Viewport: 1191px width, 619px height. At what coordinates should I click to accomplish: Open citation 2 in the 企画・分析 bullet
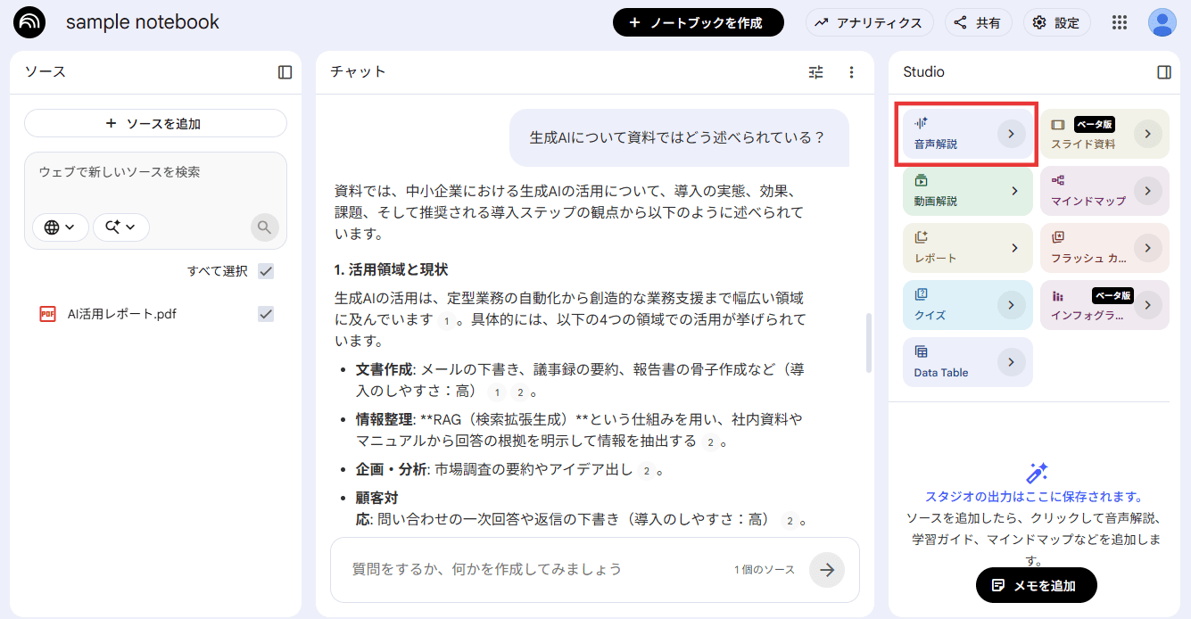[x=646, y=471]
